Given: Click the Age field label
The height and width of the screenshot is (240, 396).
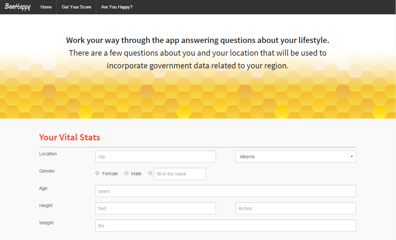Looking at the screenshot, I should 43,188.
